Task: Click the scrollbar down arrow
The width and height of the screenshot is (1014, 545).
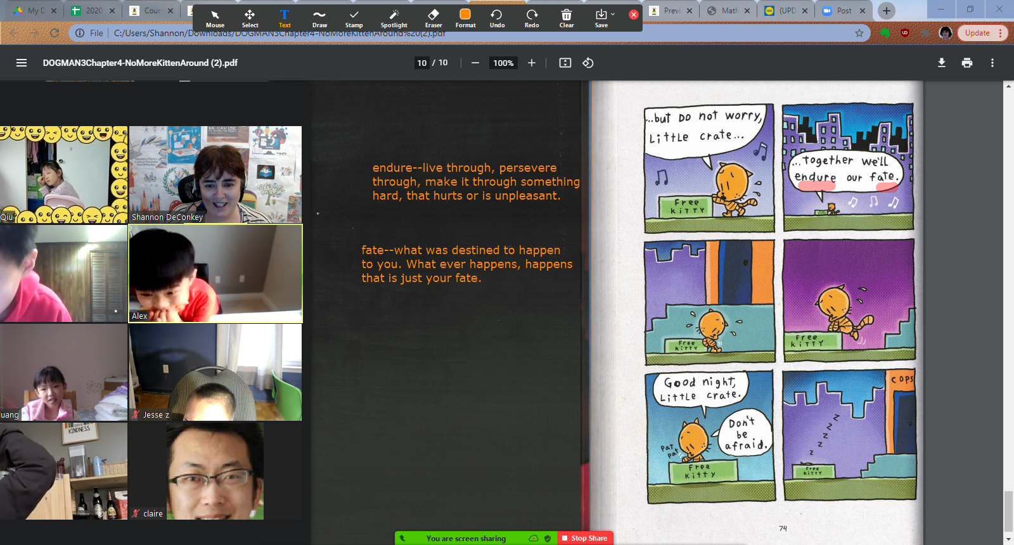Action: pyautogui.click(x=1008, y=540)
